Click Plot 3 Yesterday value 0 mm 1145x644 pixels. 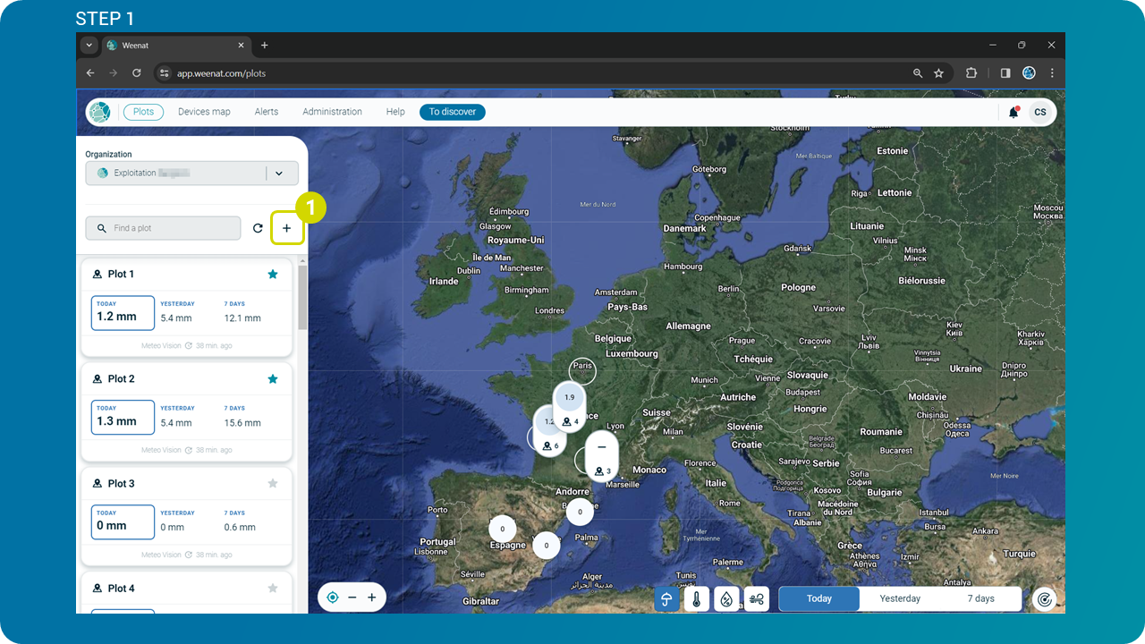[x=173, y=528]
